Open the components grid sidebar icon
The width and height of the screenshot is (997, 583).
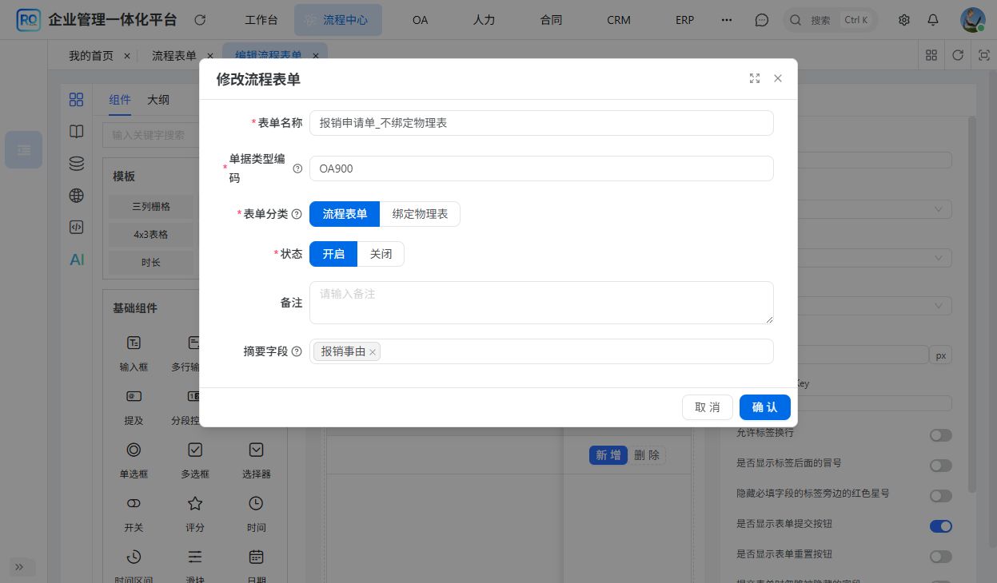77,100
